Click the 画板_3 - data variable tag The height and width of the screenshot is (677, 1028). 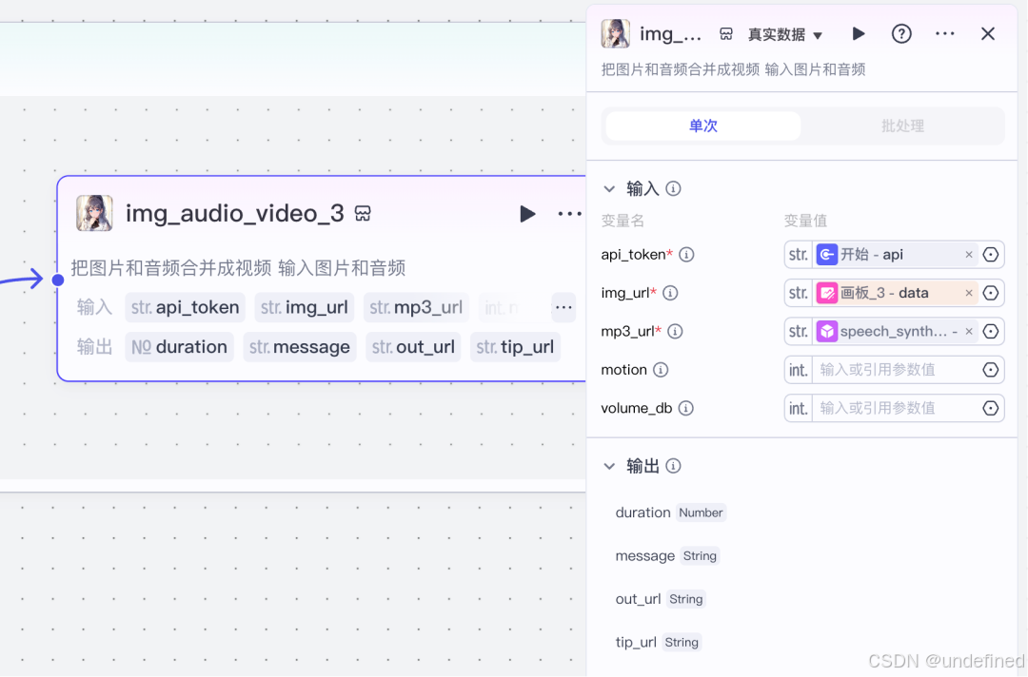(x=897, y=293)
